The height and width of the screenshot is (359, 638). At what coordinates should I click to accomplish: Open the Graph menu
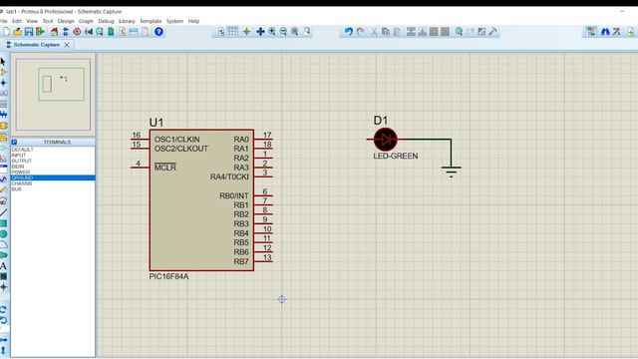click(x=86, y=21)
